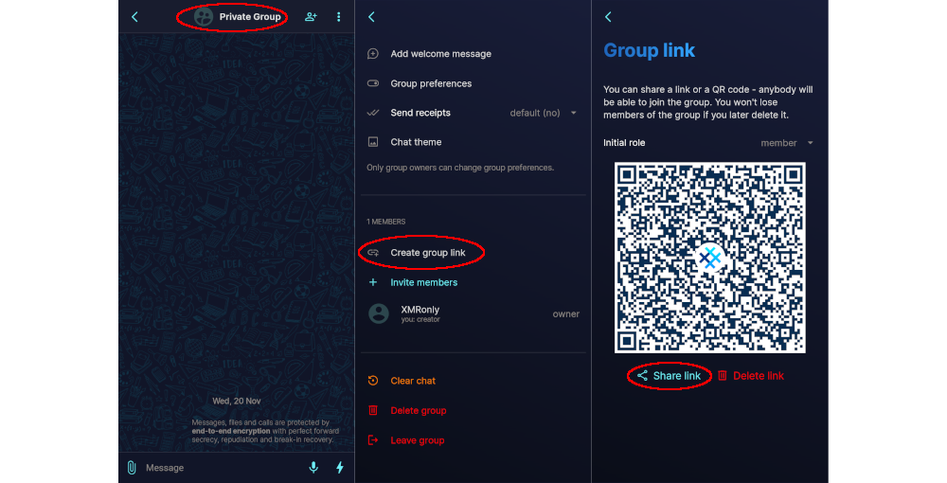947x483 pixels.
Task: Expand the Send receipts default dropdown
Action: click(x=544, y=113)
